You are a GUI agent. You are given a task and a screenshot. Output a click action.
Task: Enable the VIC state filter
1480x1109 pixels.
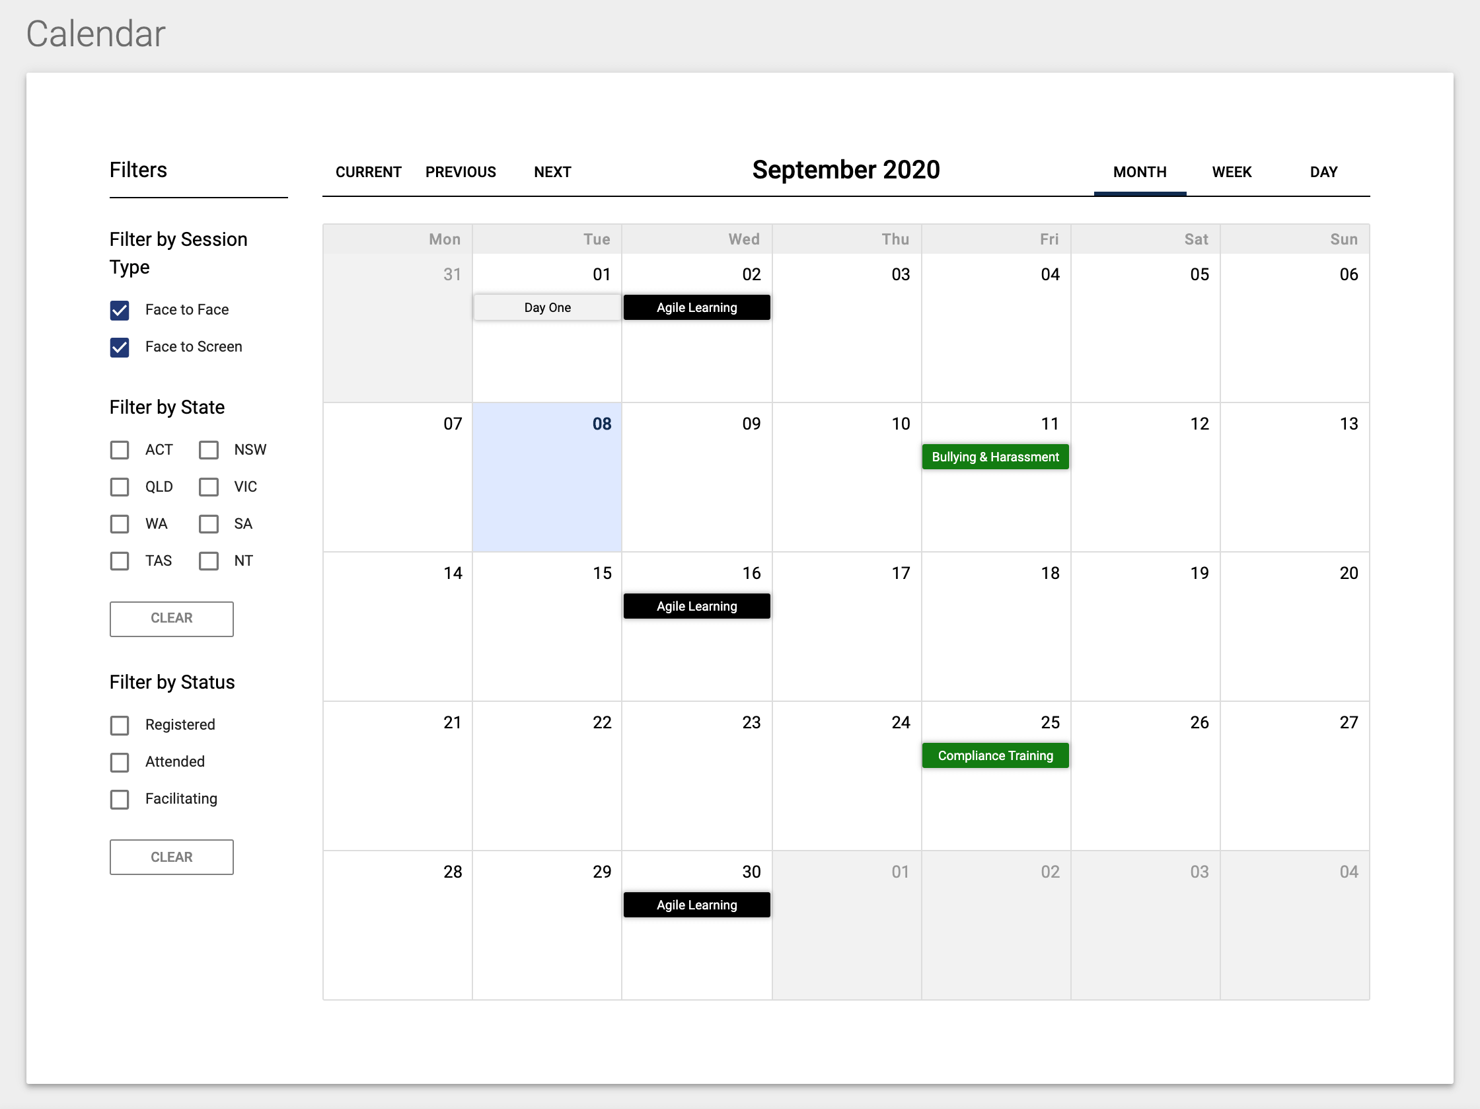209,487
